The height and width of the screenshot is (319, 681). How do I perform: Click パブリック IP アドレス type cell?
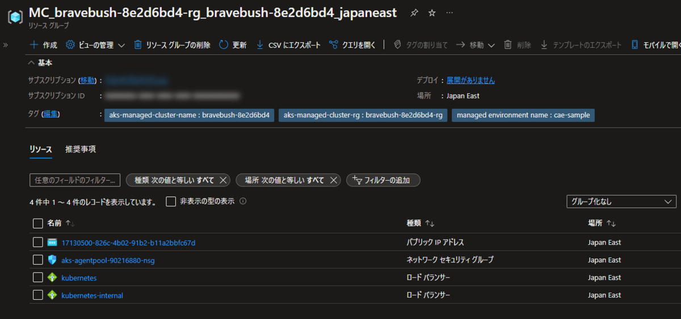click(435, 243)
